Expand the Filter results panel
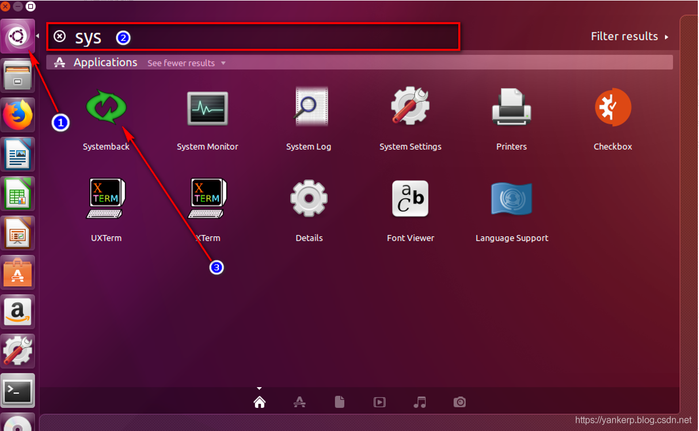The image size is (699, 431). point(629,36)
